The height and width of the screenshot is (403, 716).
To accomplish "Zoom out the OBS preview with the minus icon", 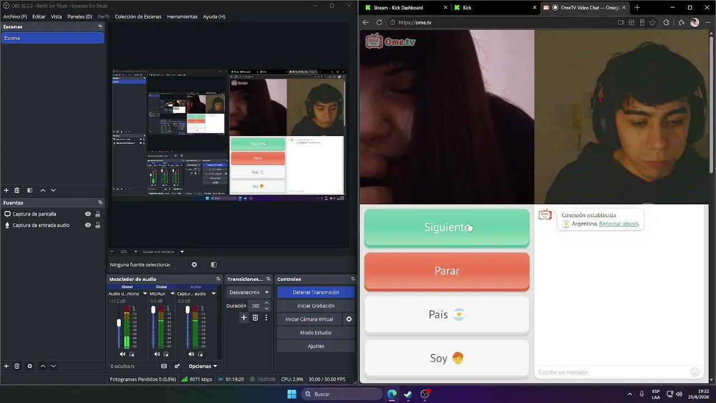I will pos(112,251).
